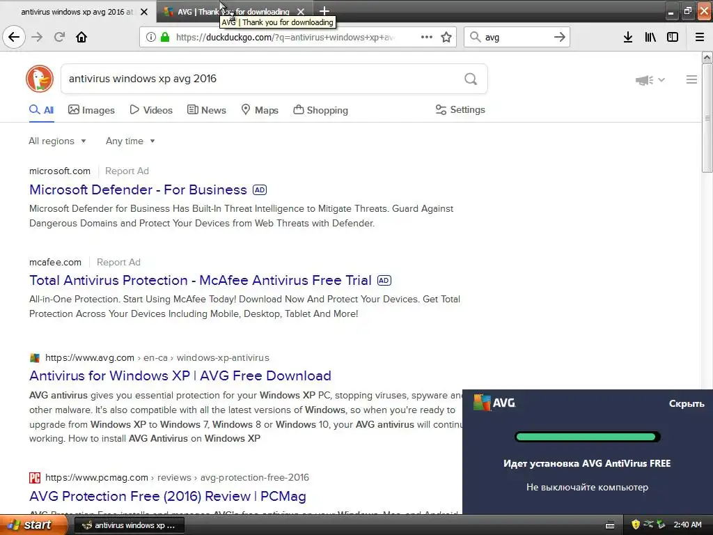Open AVG Protection Free (2016) Review link
This screenshot has width=713, height=535.
point(168,496)
